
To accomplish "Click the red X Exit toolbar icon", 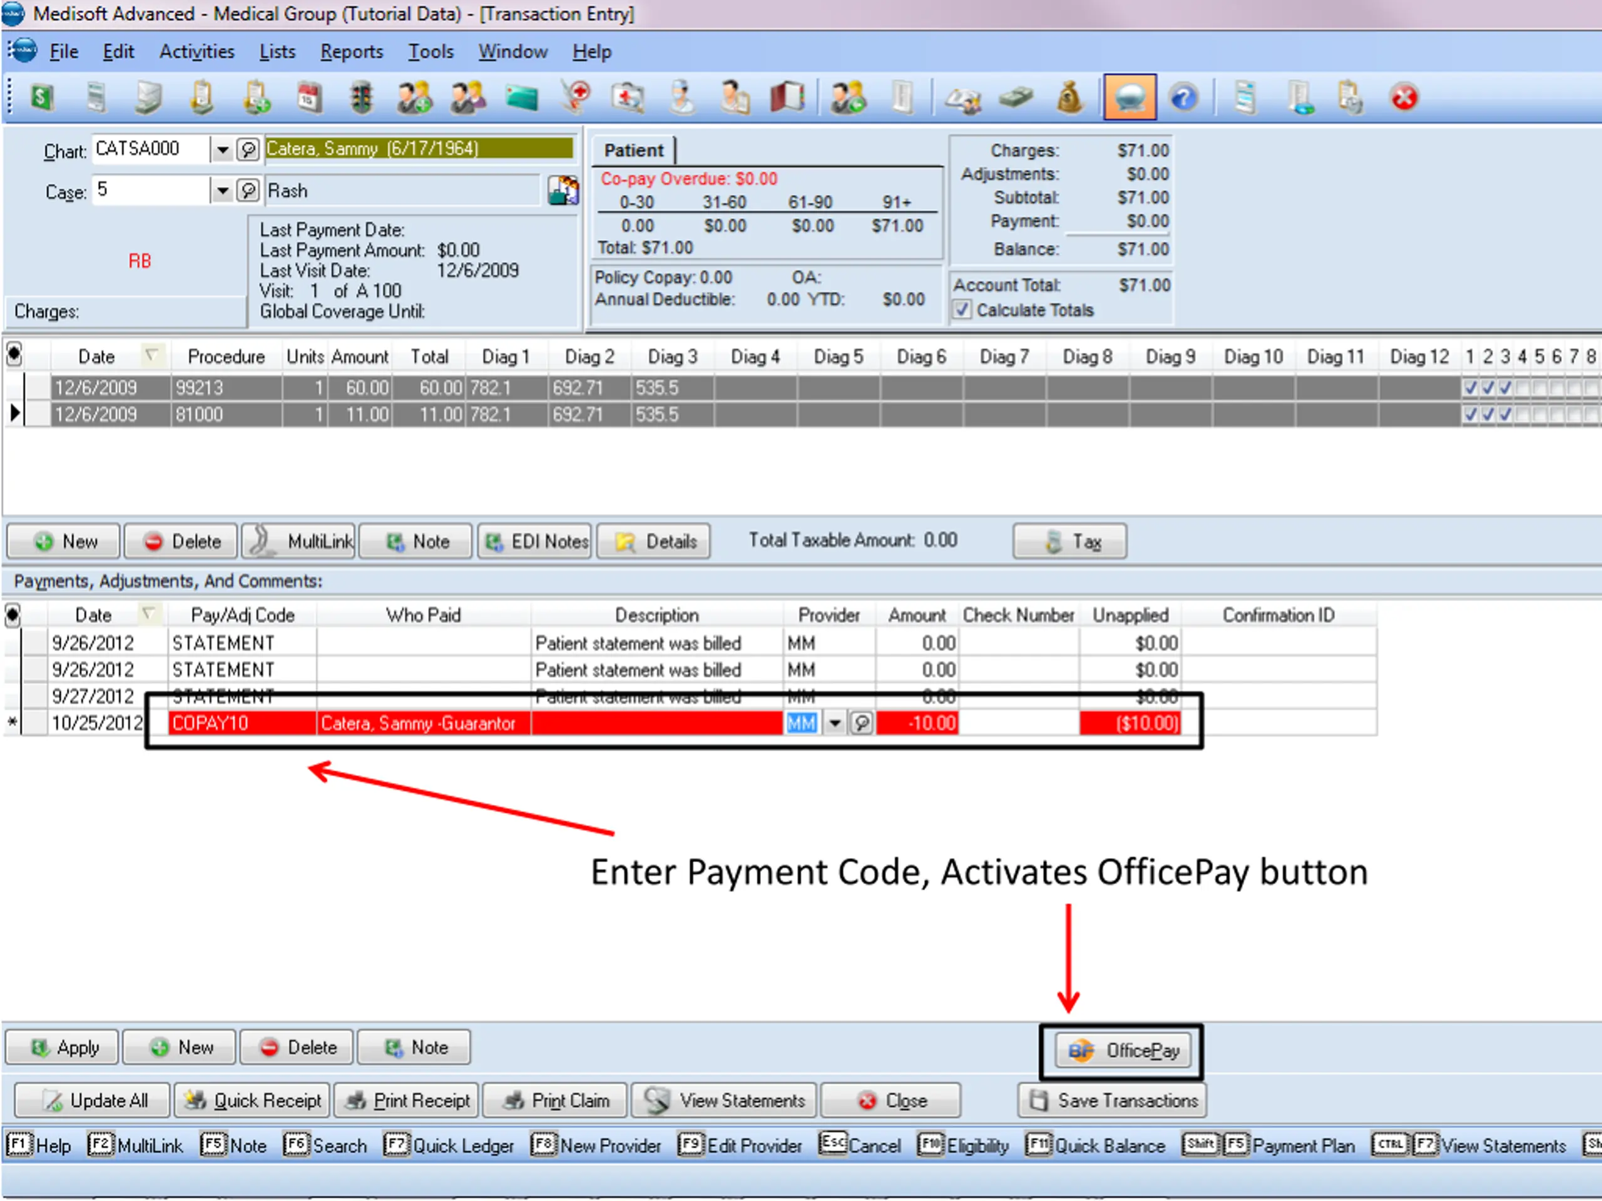I will click(1404, 97).
